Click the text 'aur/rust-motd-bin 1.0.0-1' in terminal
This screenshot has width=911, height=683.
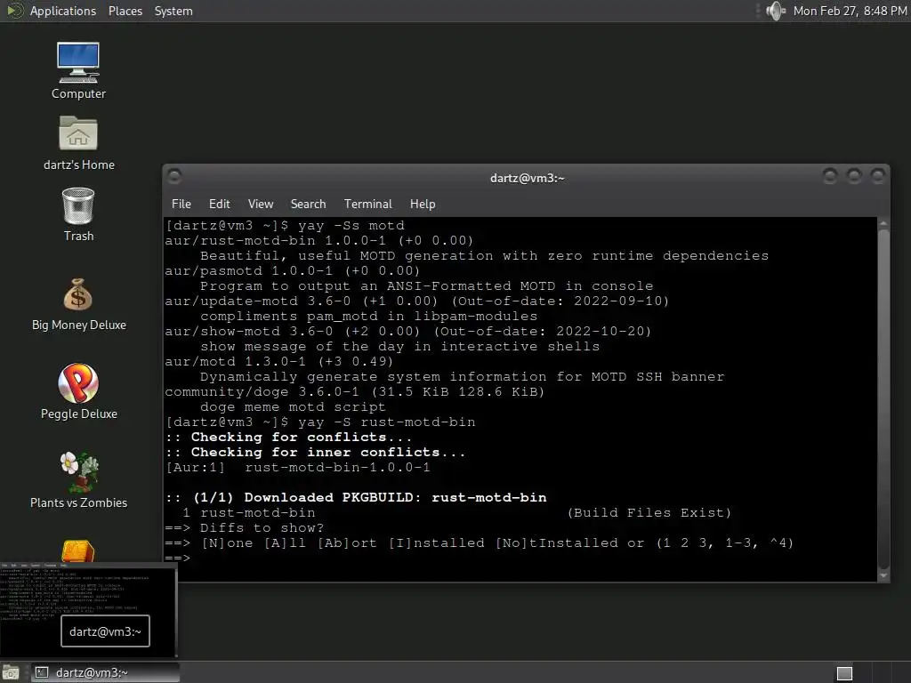click(276, 240)
